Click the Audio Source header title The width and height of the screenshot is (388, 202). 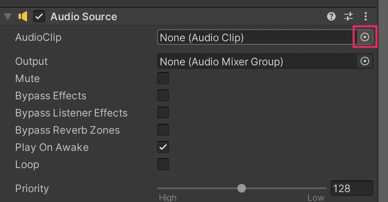pyautogui.click(x=84, y=17)
